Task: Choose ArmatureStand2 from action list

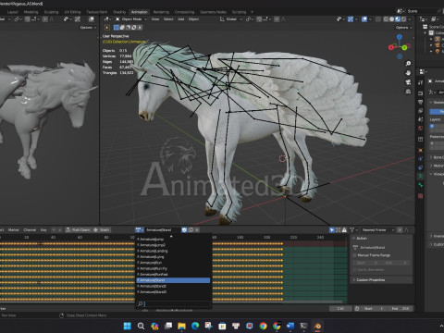Action: 173,286
